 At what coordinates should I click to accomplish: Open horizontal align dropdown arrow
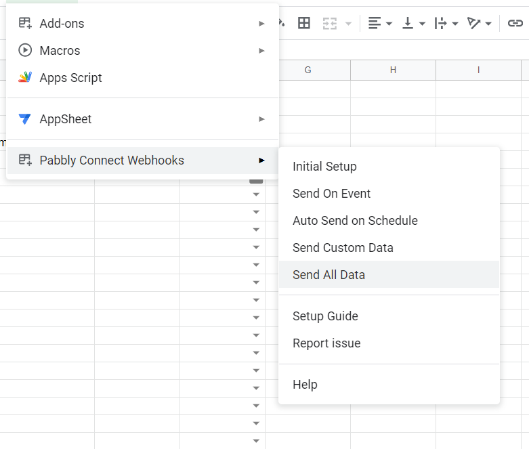click(389, 24)
